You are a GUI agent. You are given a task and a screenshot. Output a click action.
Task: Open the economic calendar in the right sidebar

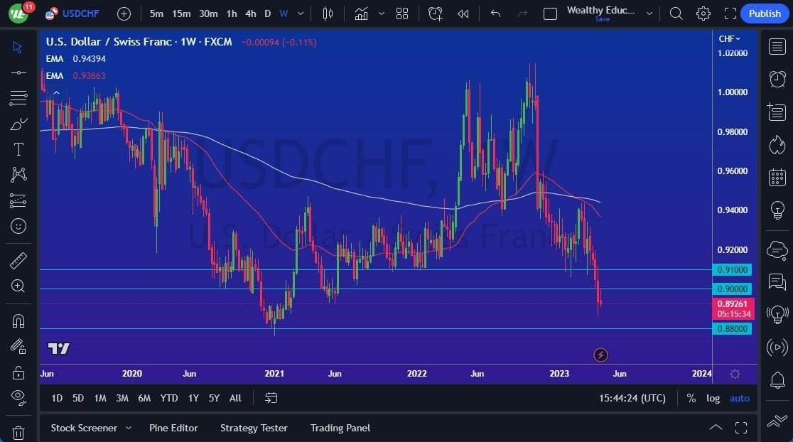coord(778,177)
